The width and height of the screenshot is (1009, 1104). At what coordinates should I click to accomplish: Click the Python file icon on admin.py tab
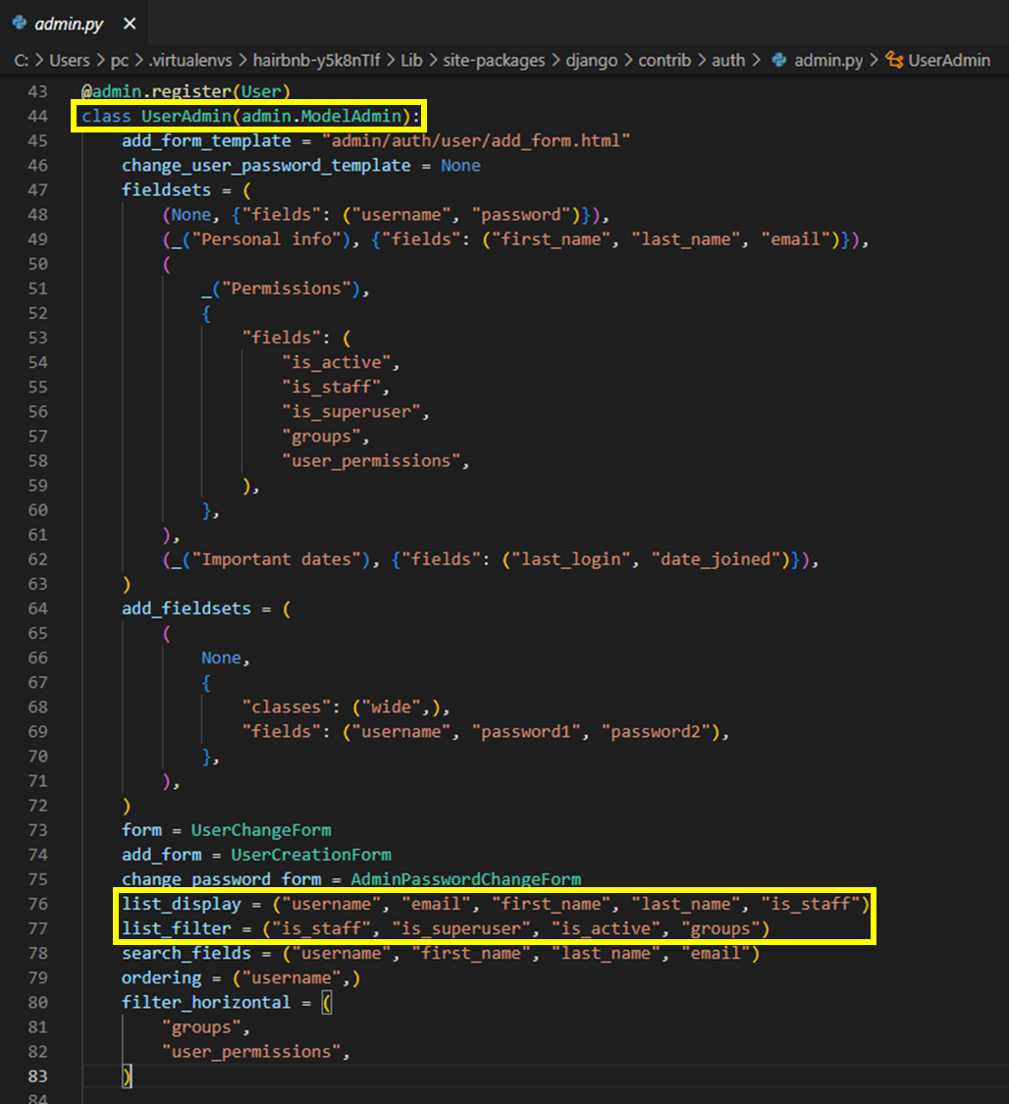pos(19,24)
